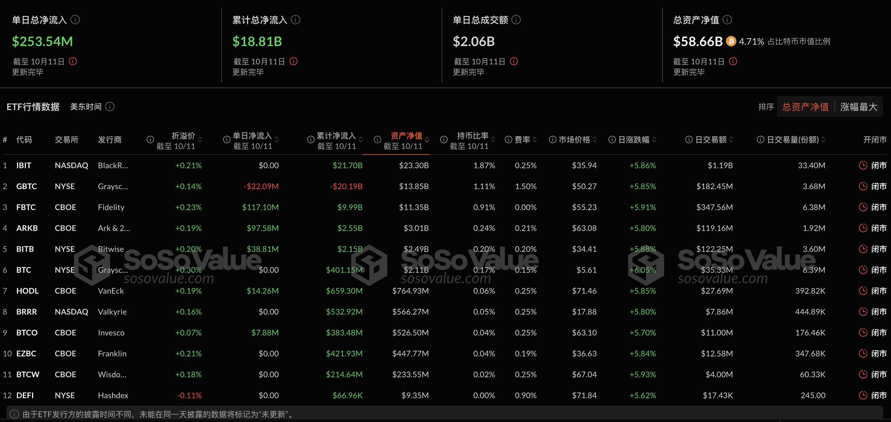Screen dimensions: 891x422
Task: Expand sort arrows on 日交易额 column
Action: point(731,139)
